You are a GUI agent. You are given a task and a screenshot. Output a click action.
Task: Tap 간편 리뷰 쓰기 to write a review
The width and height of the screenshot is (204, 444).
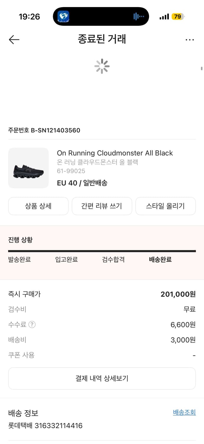(102, 206)
